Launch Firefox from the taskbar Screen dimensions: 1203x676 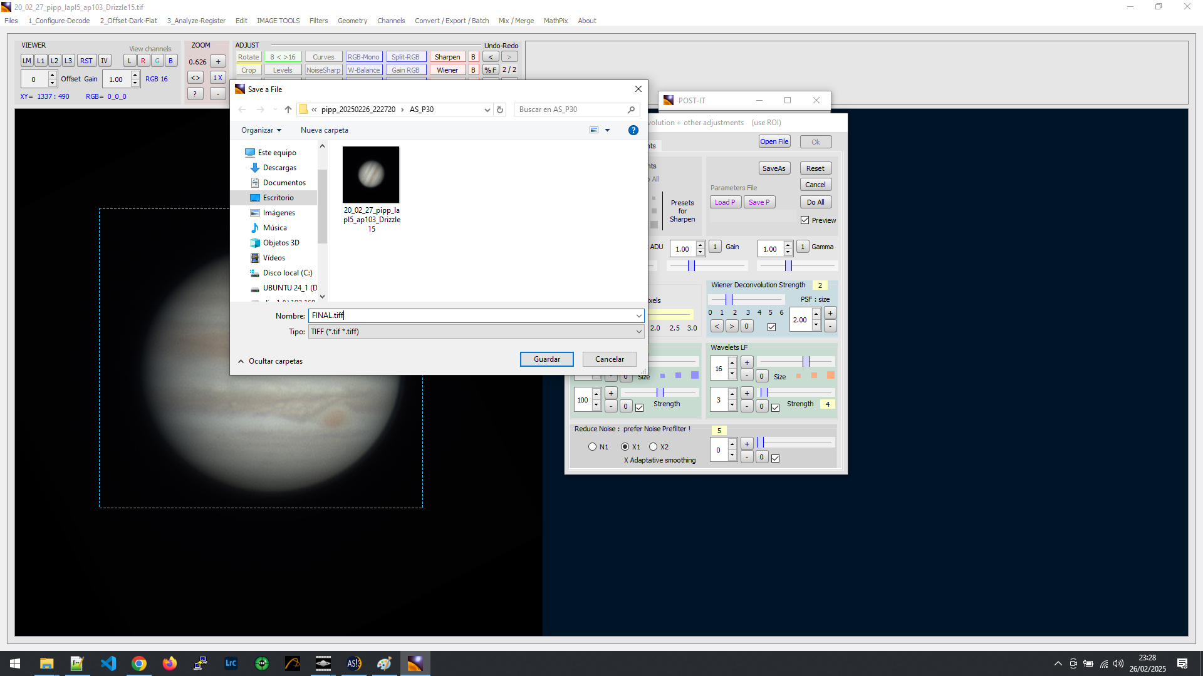pos(169,663)
